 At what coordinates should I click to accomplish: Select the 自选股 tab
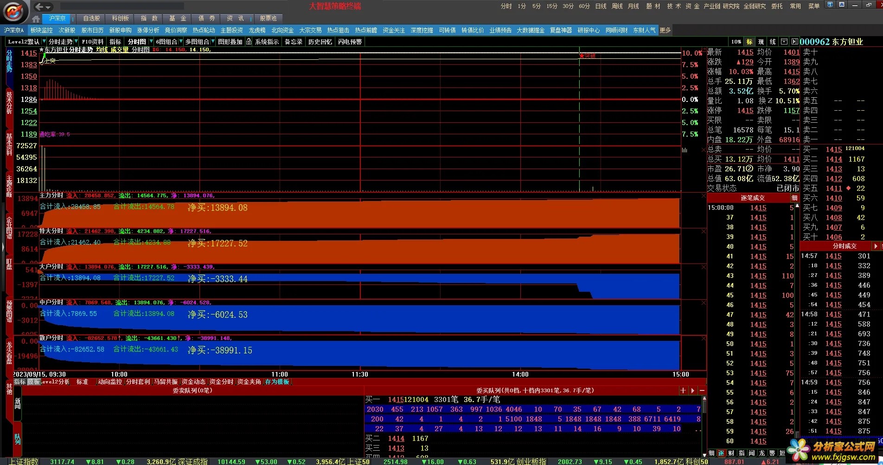pyautogui.click(x=91, y=19)
